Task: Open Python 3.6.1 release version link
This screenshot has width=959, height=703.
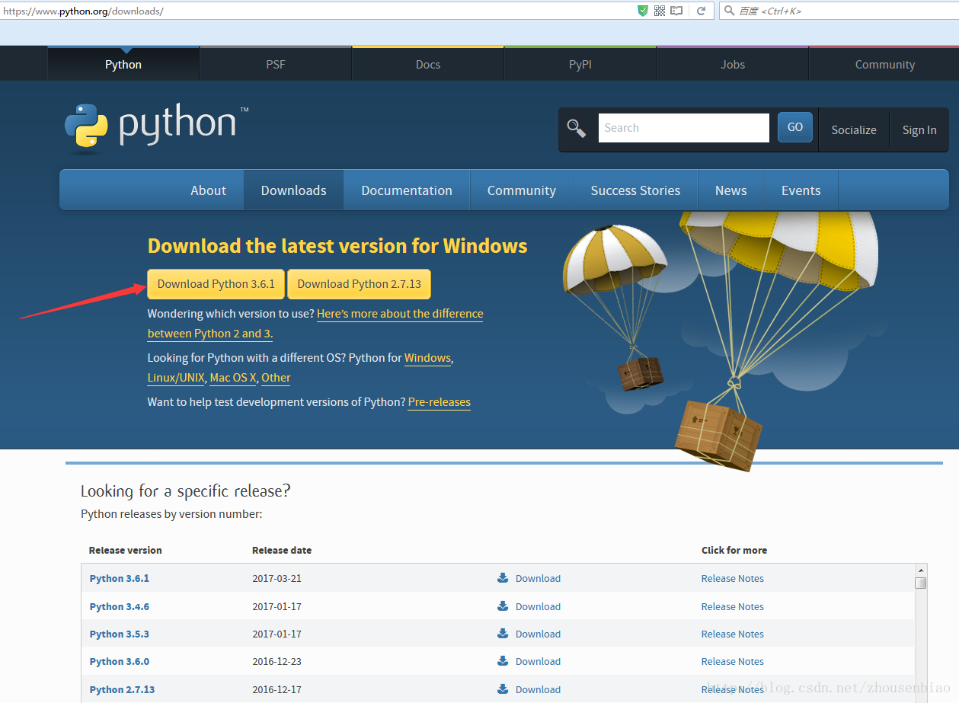Action: (120, 578)
